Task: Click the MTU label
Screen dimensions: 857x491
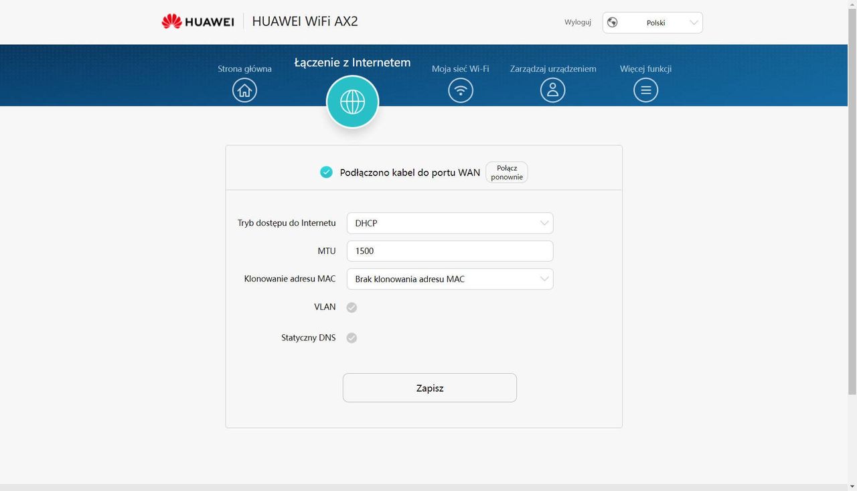Action: 327,251
